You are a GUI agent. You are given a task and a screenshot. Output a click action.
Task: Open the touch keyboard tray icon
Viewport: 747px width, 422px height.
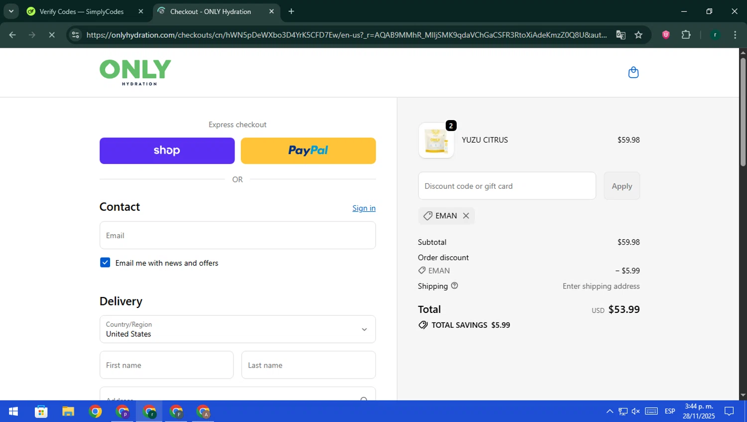coord(651,411)
